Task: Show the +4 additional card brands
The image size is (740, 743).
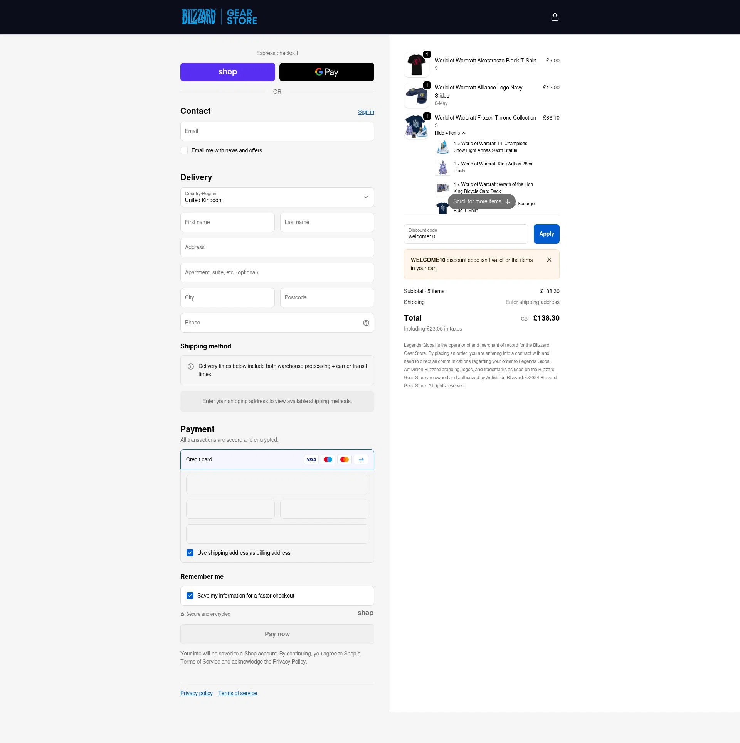Action: pos(361,459)
